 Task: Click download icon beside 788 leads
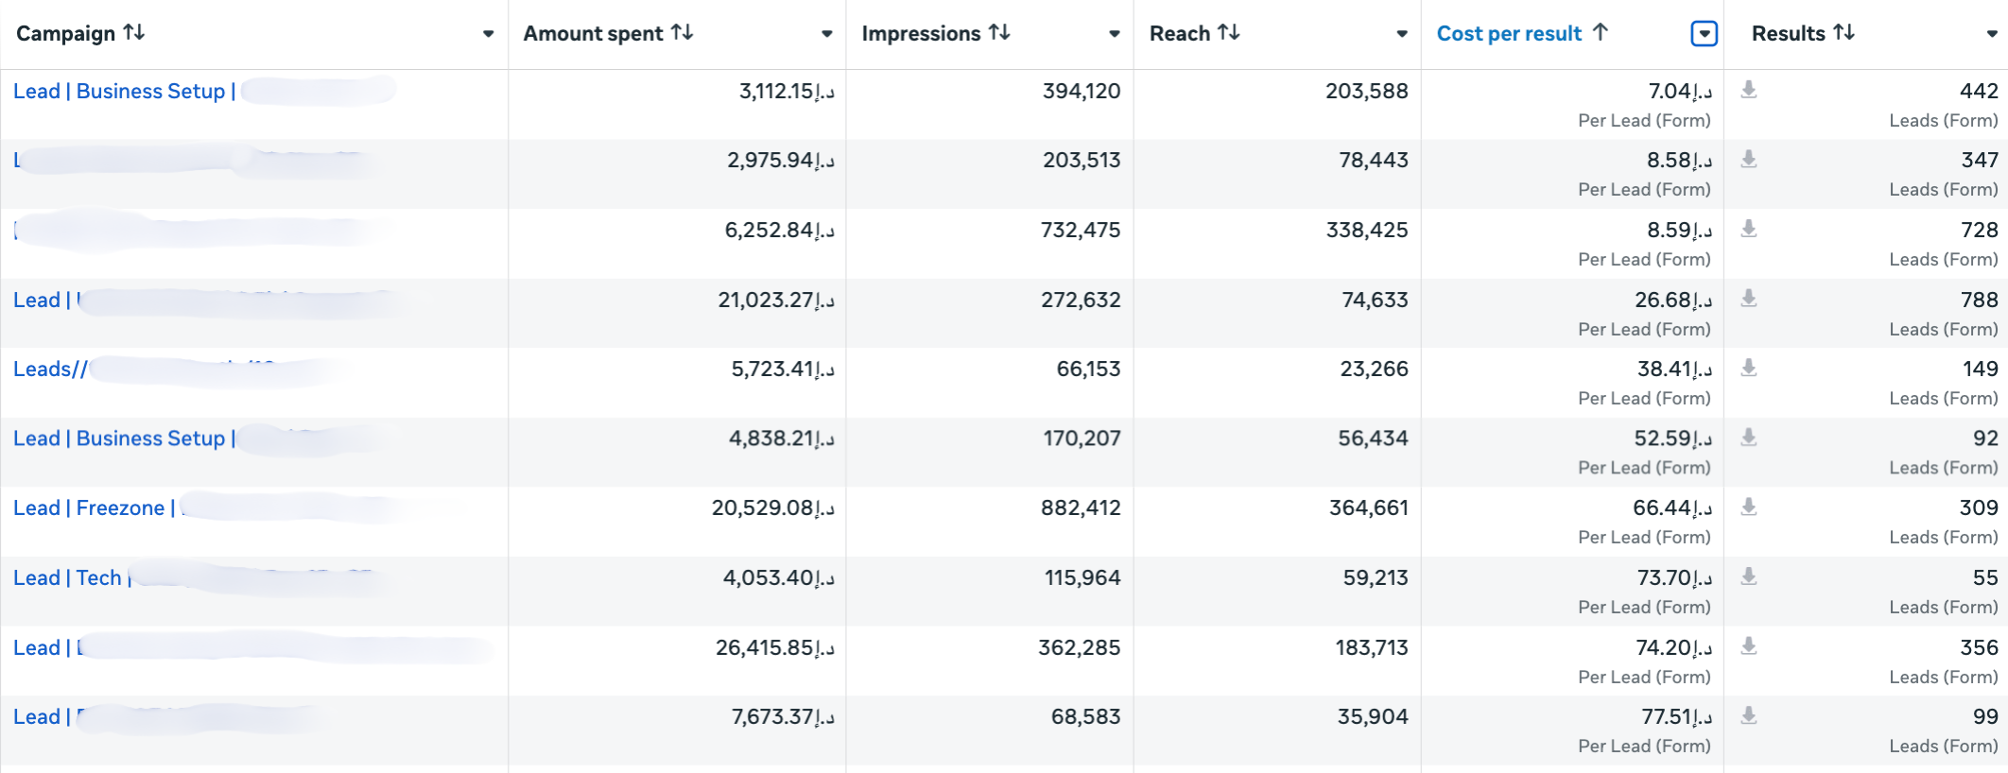[1749, 299]
